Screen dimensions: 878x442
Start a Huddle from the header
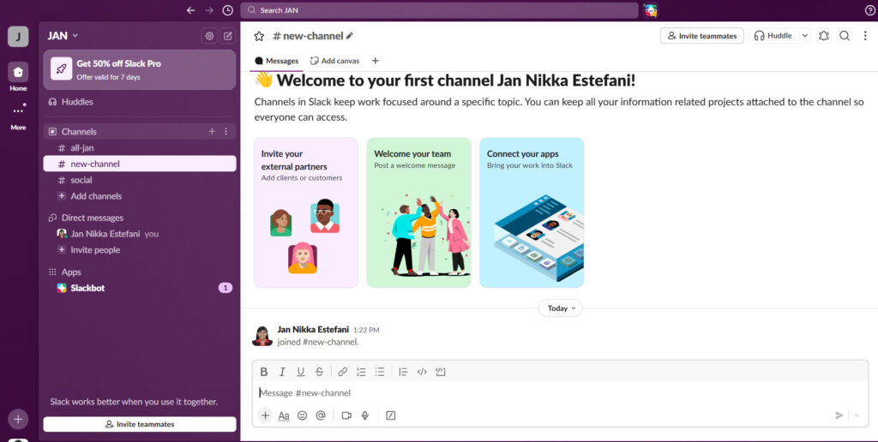(773, 36)
